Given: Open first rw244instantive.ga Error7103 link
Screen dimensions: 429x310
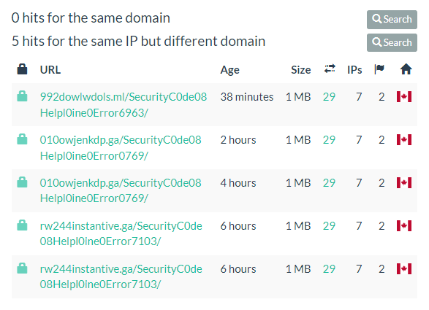Looking at the screenshot, I should pos(121,233).
